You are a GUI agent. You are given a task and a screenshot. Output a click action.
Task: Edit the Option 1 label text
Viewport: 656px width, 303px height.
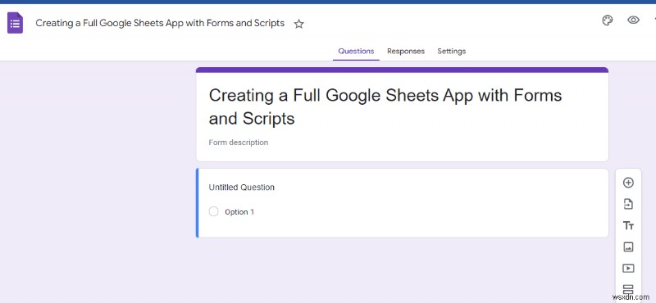point(239,212)
